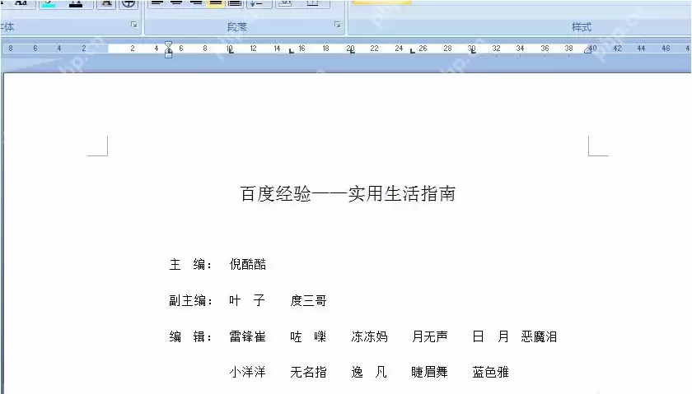Screen dimensions: 692x394
Task: Click the first line indent marker on ruler
Action: [169, 44]
